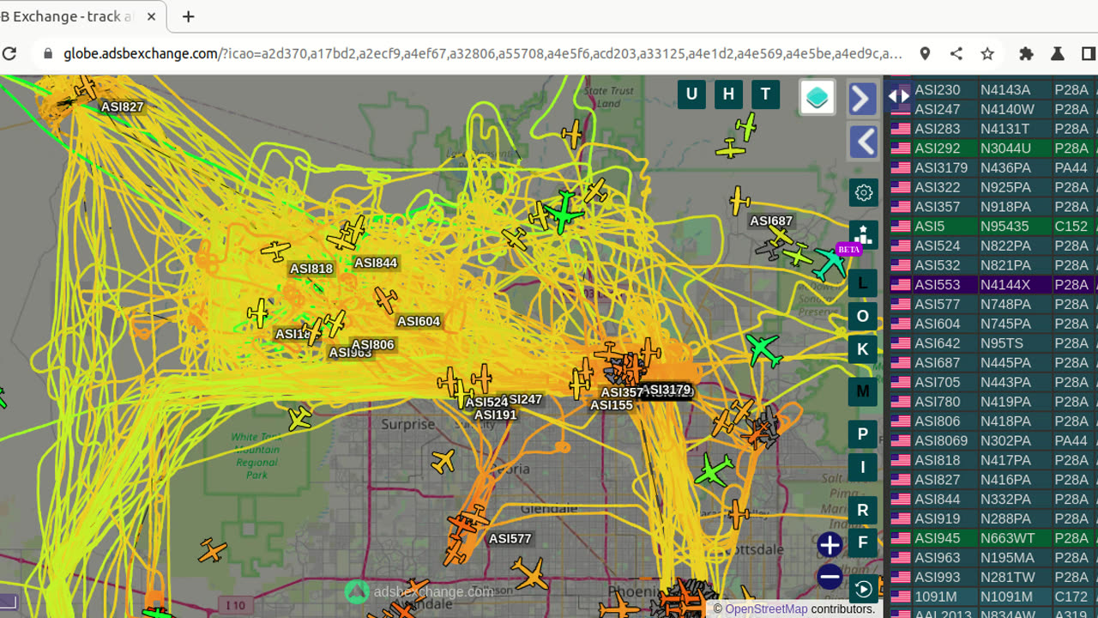Open the OpenStreetMap attribution link
The image size is (1098, 618).
[x=766, y=609]
